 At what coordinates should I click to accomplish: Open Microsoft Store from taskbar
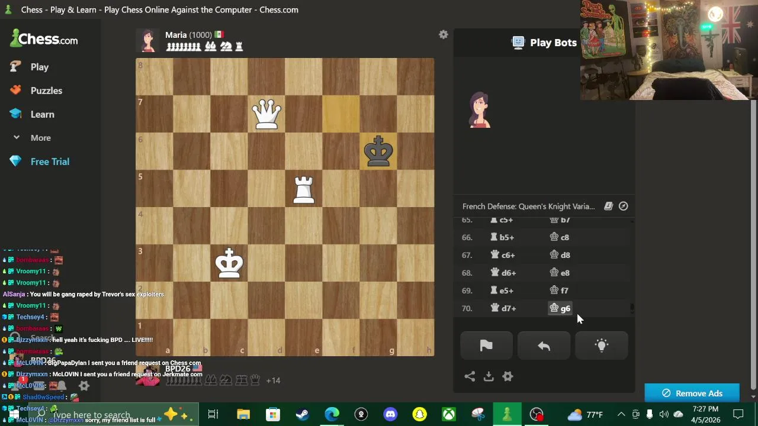coord(273,415)
